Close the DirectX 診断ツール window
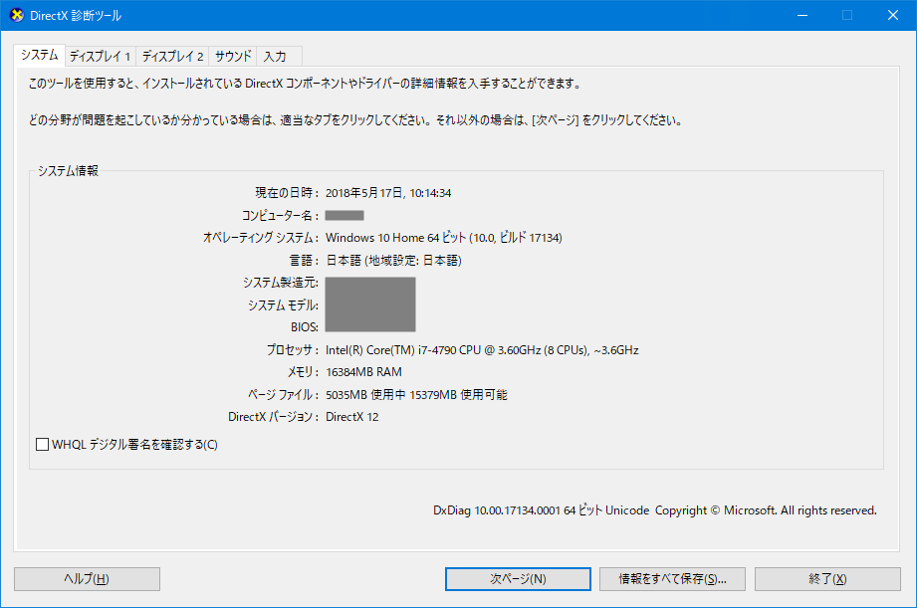Viewport: 917px width, 608px height. 892,15
